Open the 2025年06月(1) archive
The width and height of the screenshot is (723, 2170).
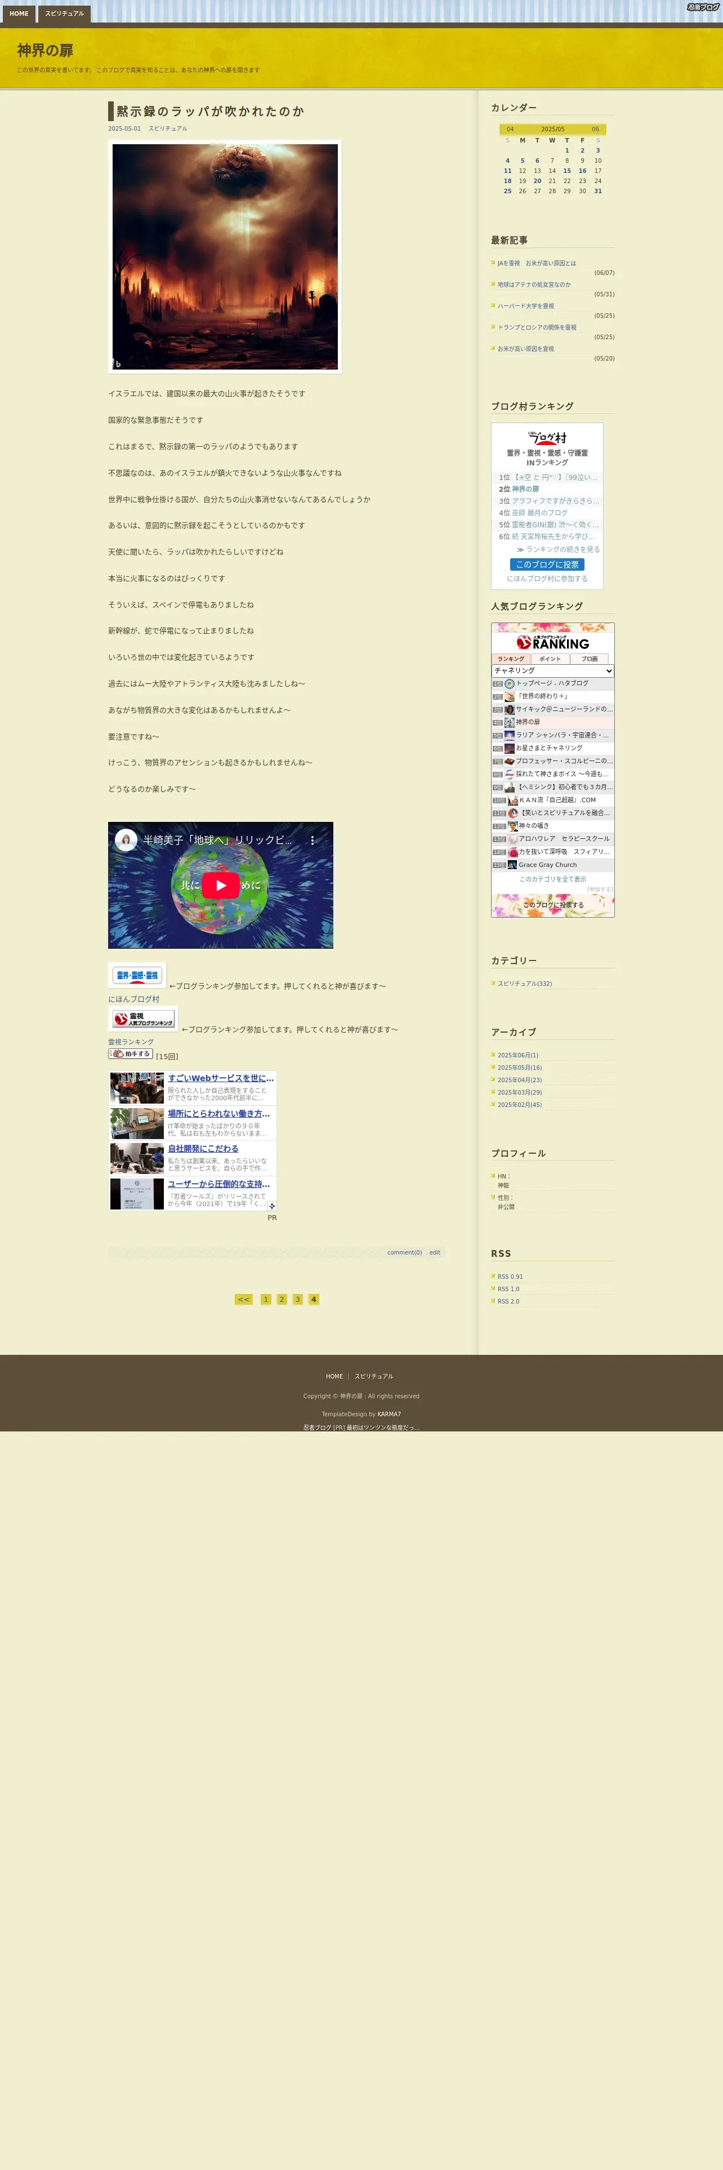517,1056
